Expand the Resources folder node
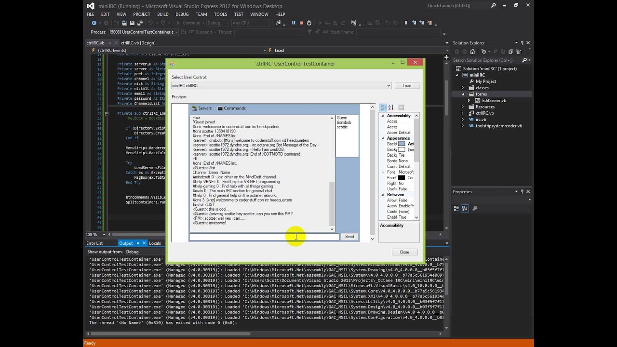This screenshot has height=347, width=617. (x=463, y=107)
